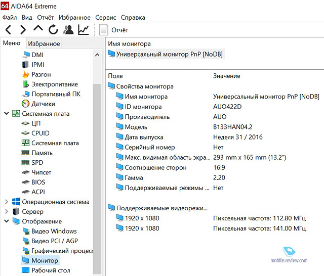Go up one level with Up arrow
This screenshot has width=324, height=276.
point(38,30)
